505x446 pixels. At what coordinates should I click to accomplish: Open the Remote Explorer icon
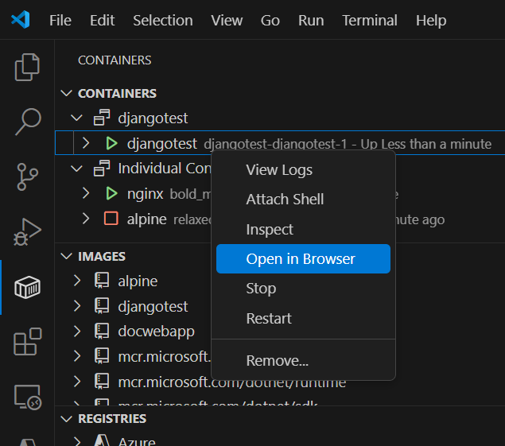pos(27,397)
